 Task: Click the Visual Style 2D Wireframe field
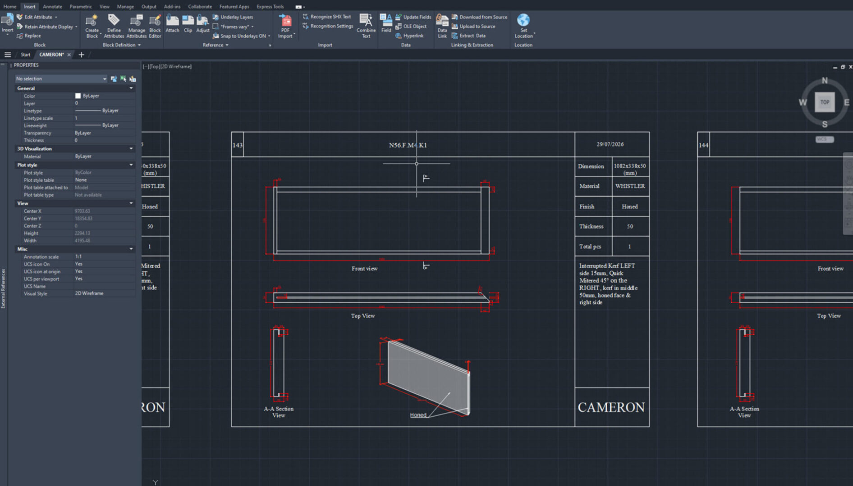[x=104, y=293]
